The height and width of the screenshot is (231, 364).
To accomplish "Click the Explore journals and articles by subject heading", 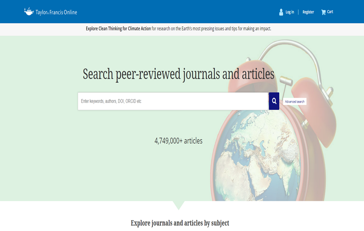I will point(180,223).
